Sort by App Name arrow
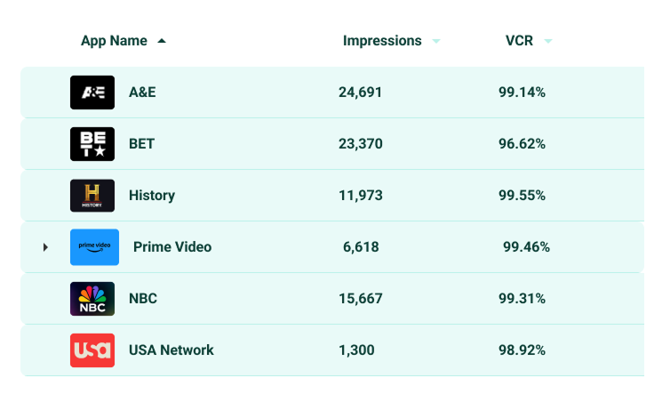Image resolution: width=662 pixels, height=402 pixels. coord(161,41)
